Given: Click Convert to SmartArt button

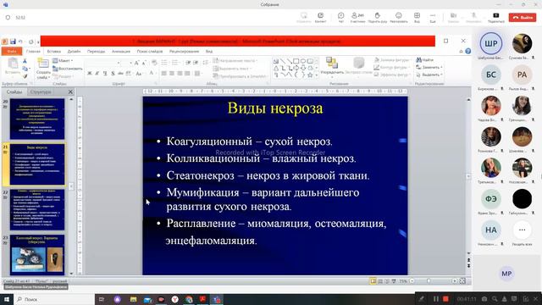Looking at the screenshot, I should click(x=241, y=76).
